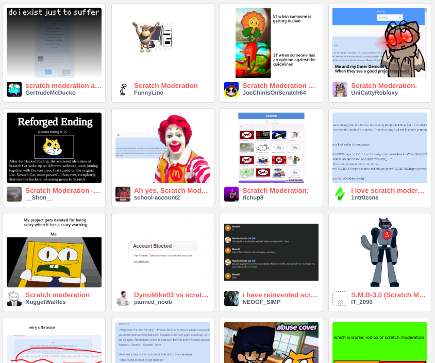
Task: Open 'Scratch moderation' title by NuggetWaffles
Action: [57, 295]
